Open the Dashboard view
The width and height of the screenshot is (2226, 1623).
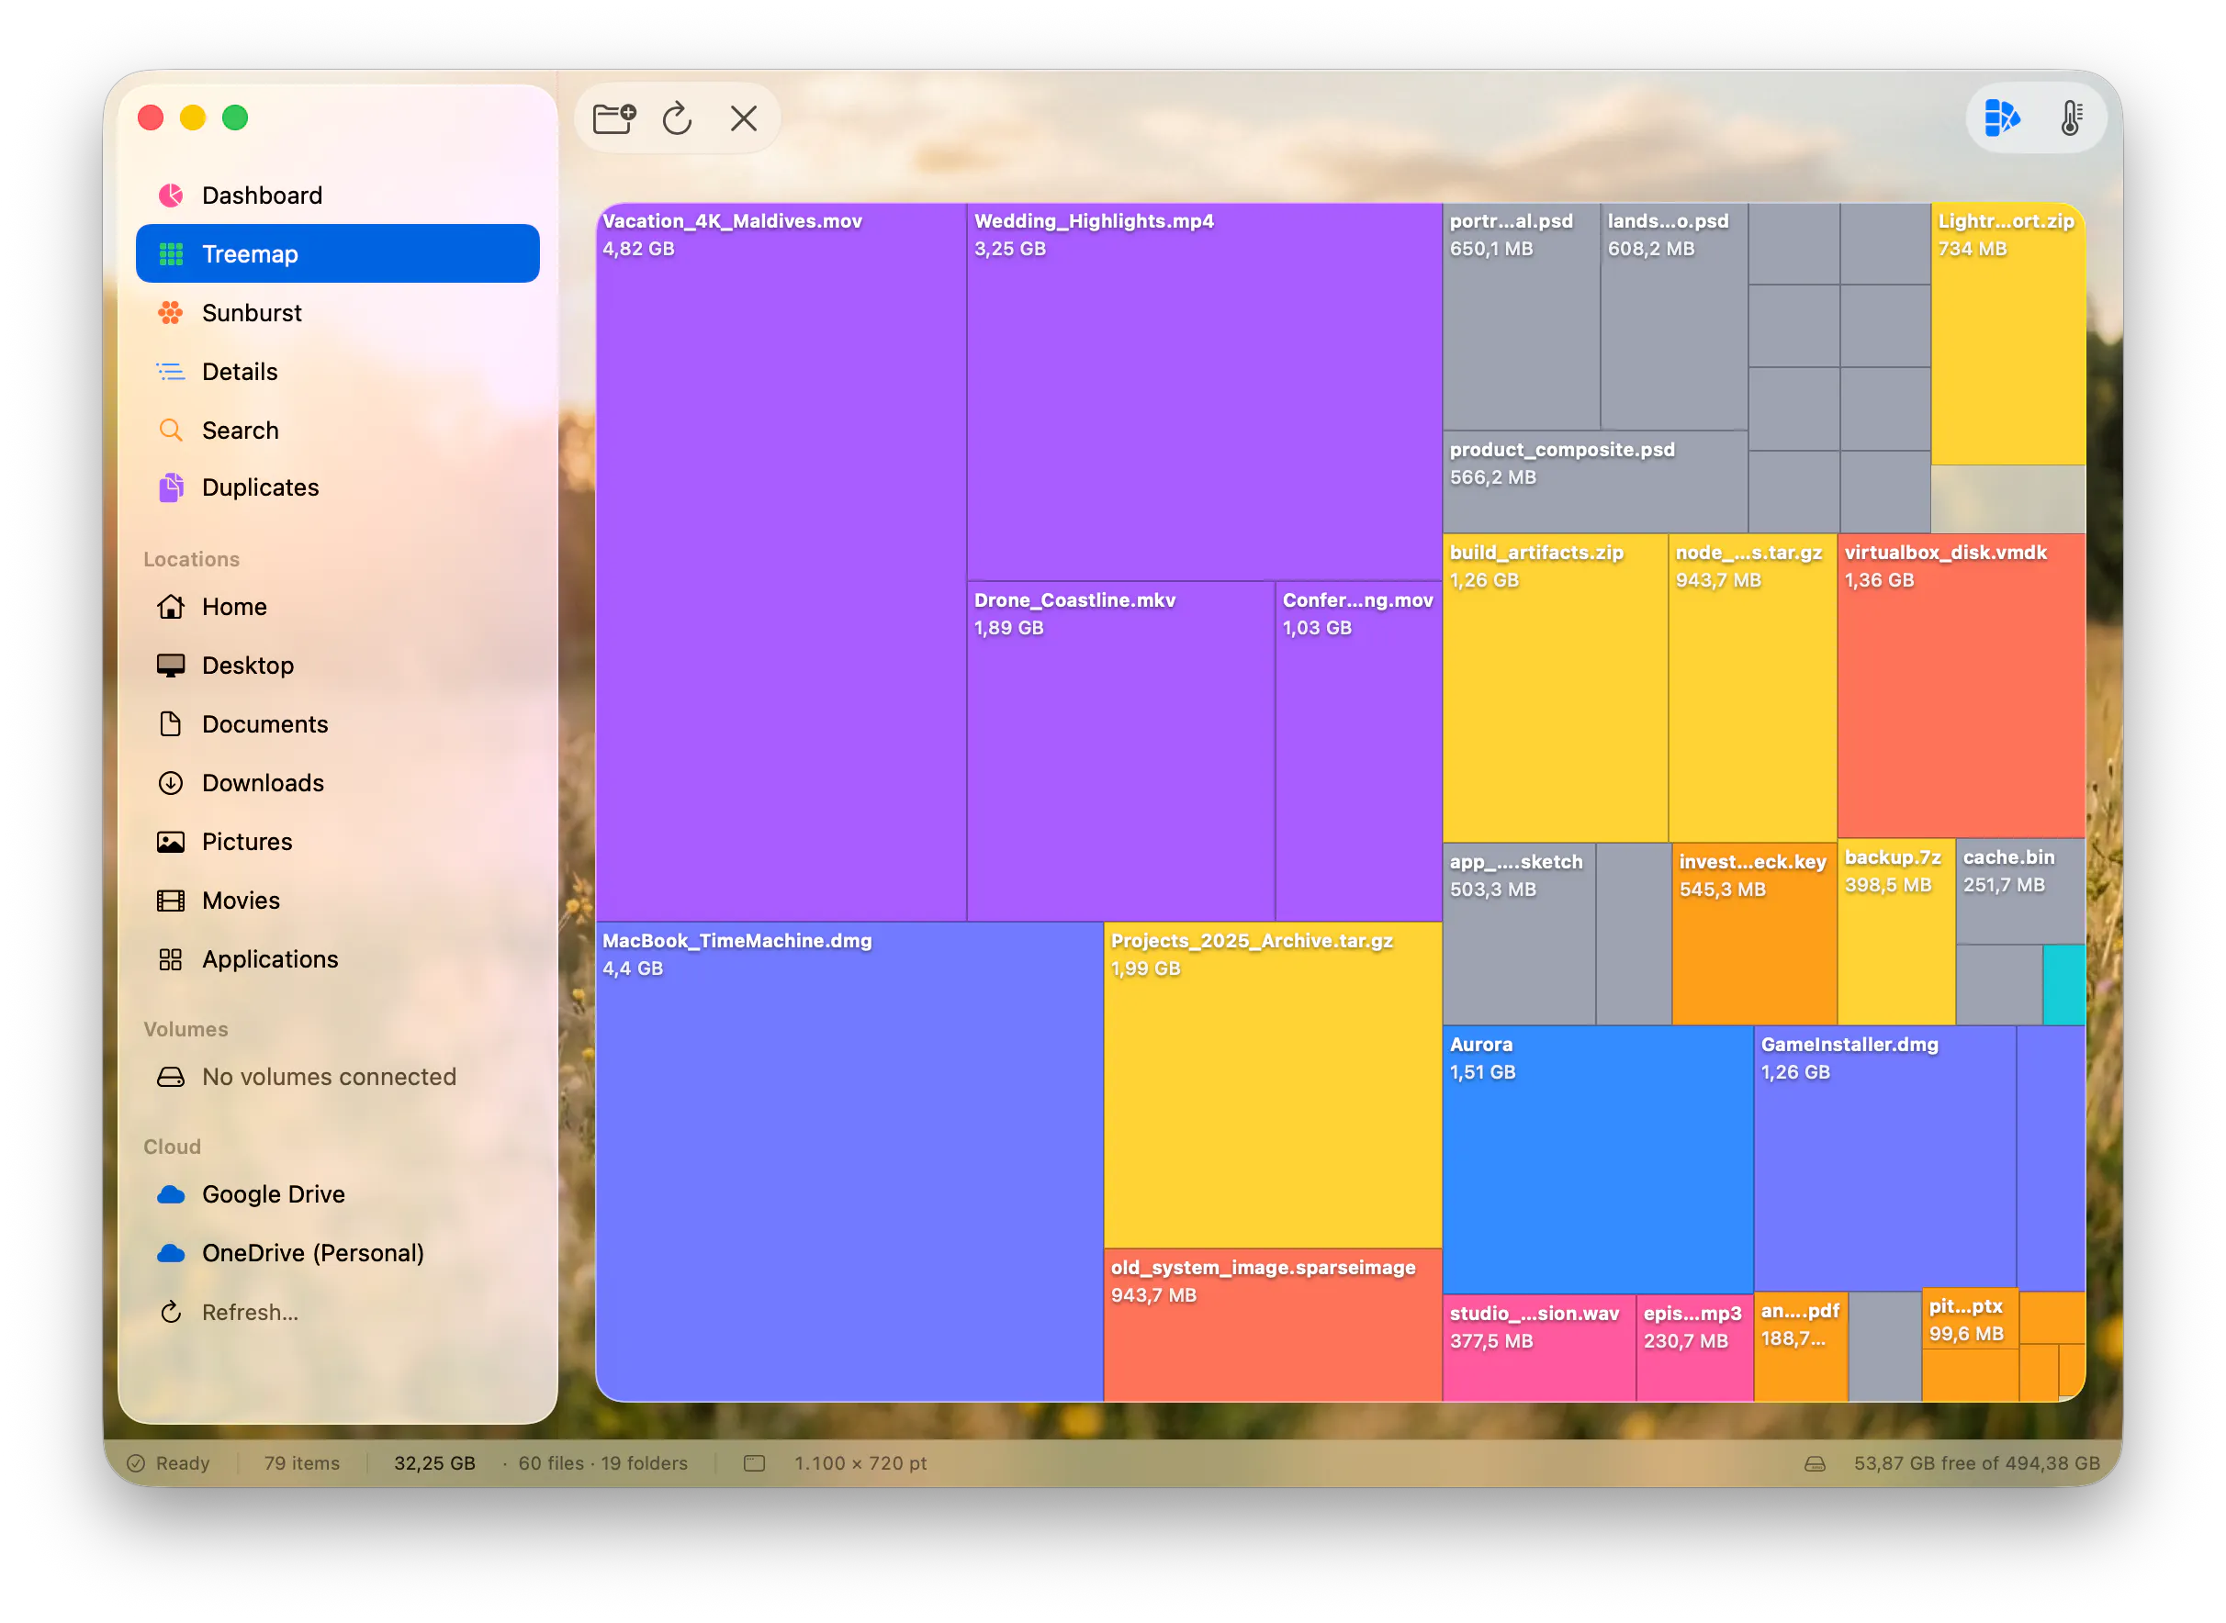[x=337, y=196]
